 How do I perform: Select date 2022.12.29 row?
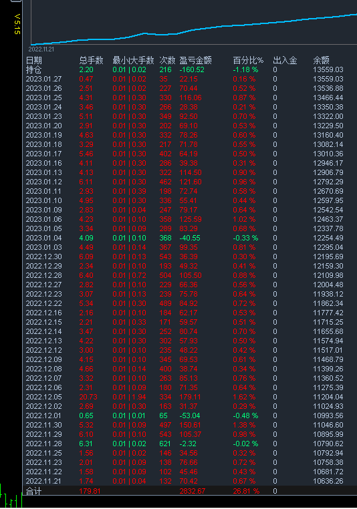point(44,266)
